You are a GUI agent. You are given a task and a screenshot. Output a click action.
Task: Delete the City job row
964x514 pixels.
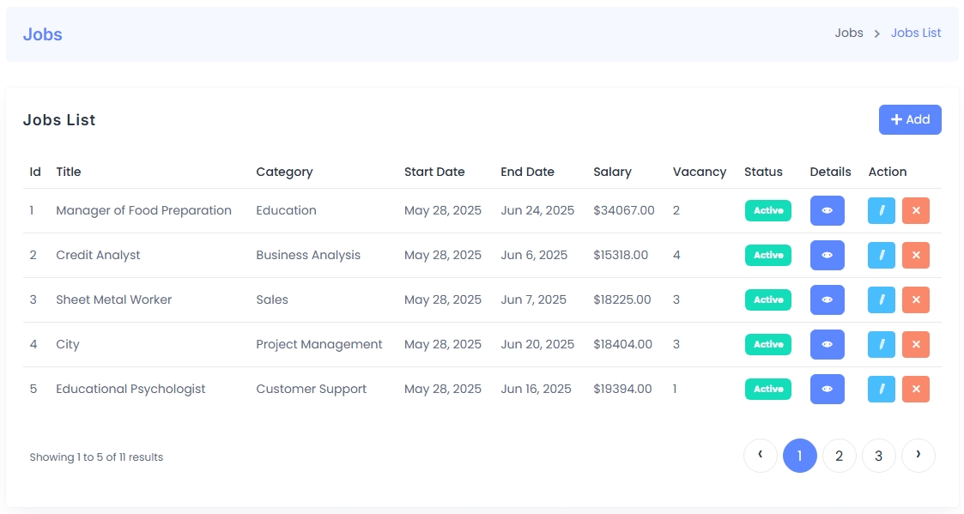point(915,344)
